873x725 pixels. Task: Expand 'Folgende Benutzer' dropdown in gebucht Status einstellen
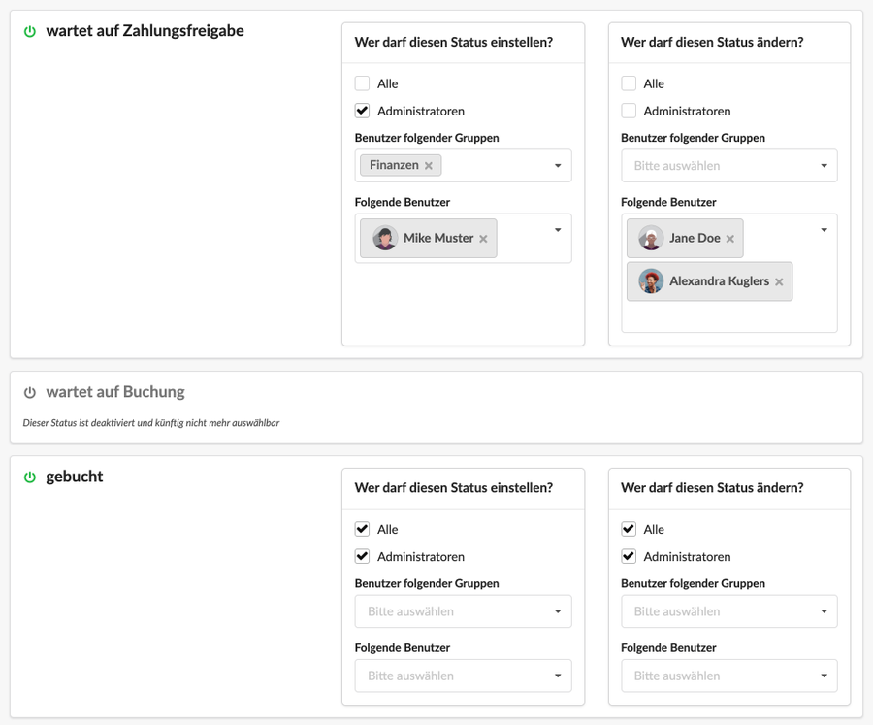[x=464, y=676]
